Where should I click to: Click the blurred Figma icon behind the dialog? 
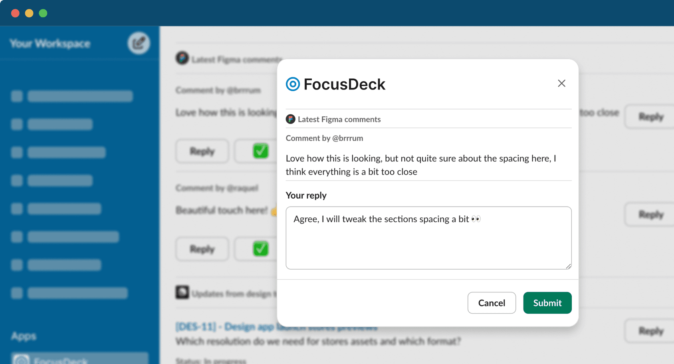coord(182,58)
